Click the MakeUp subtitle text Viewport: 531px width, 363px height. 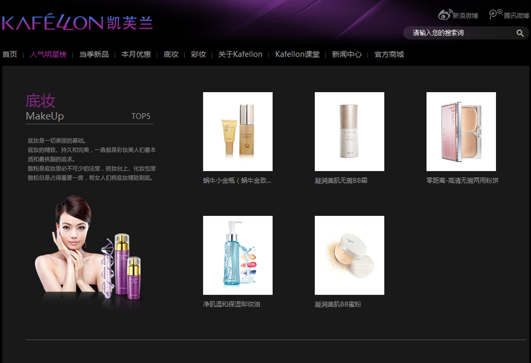(x=44, y=116)
